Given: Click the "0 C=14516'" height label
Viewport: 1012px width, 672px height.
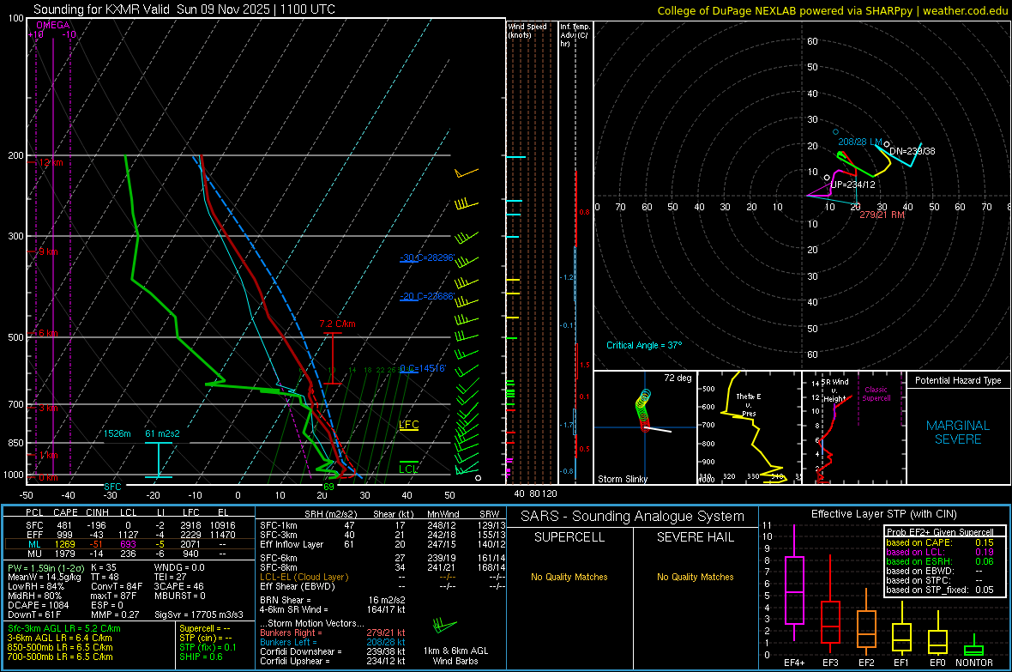Looking at the screenshot, I should click(x=422, y=368).
